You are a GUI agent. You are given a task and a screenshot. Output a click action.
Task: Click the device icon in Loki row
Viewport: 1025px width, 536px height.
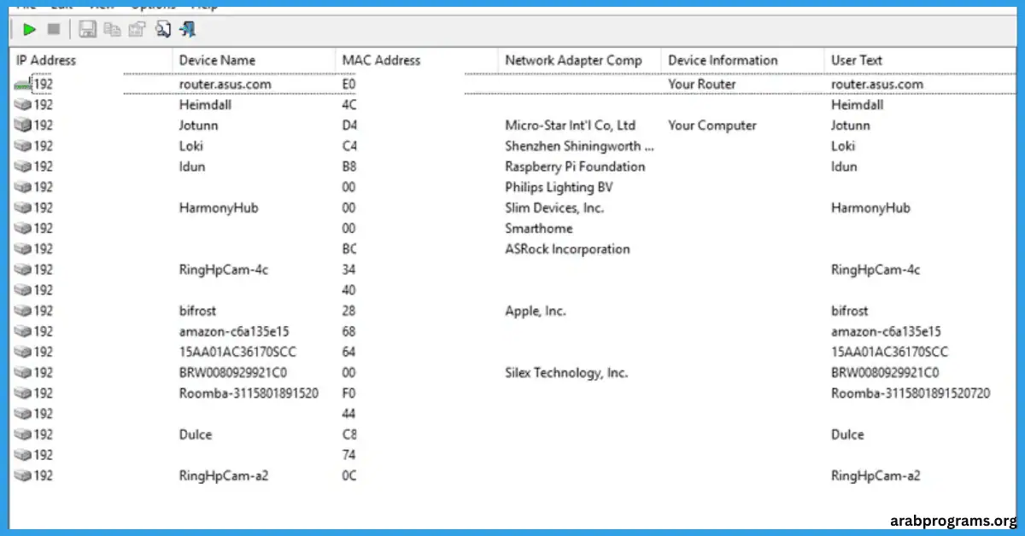click(22, 146)
